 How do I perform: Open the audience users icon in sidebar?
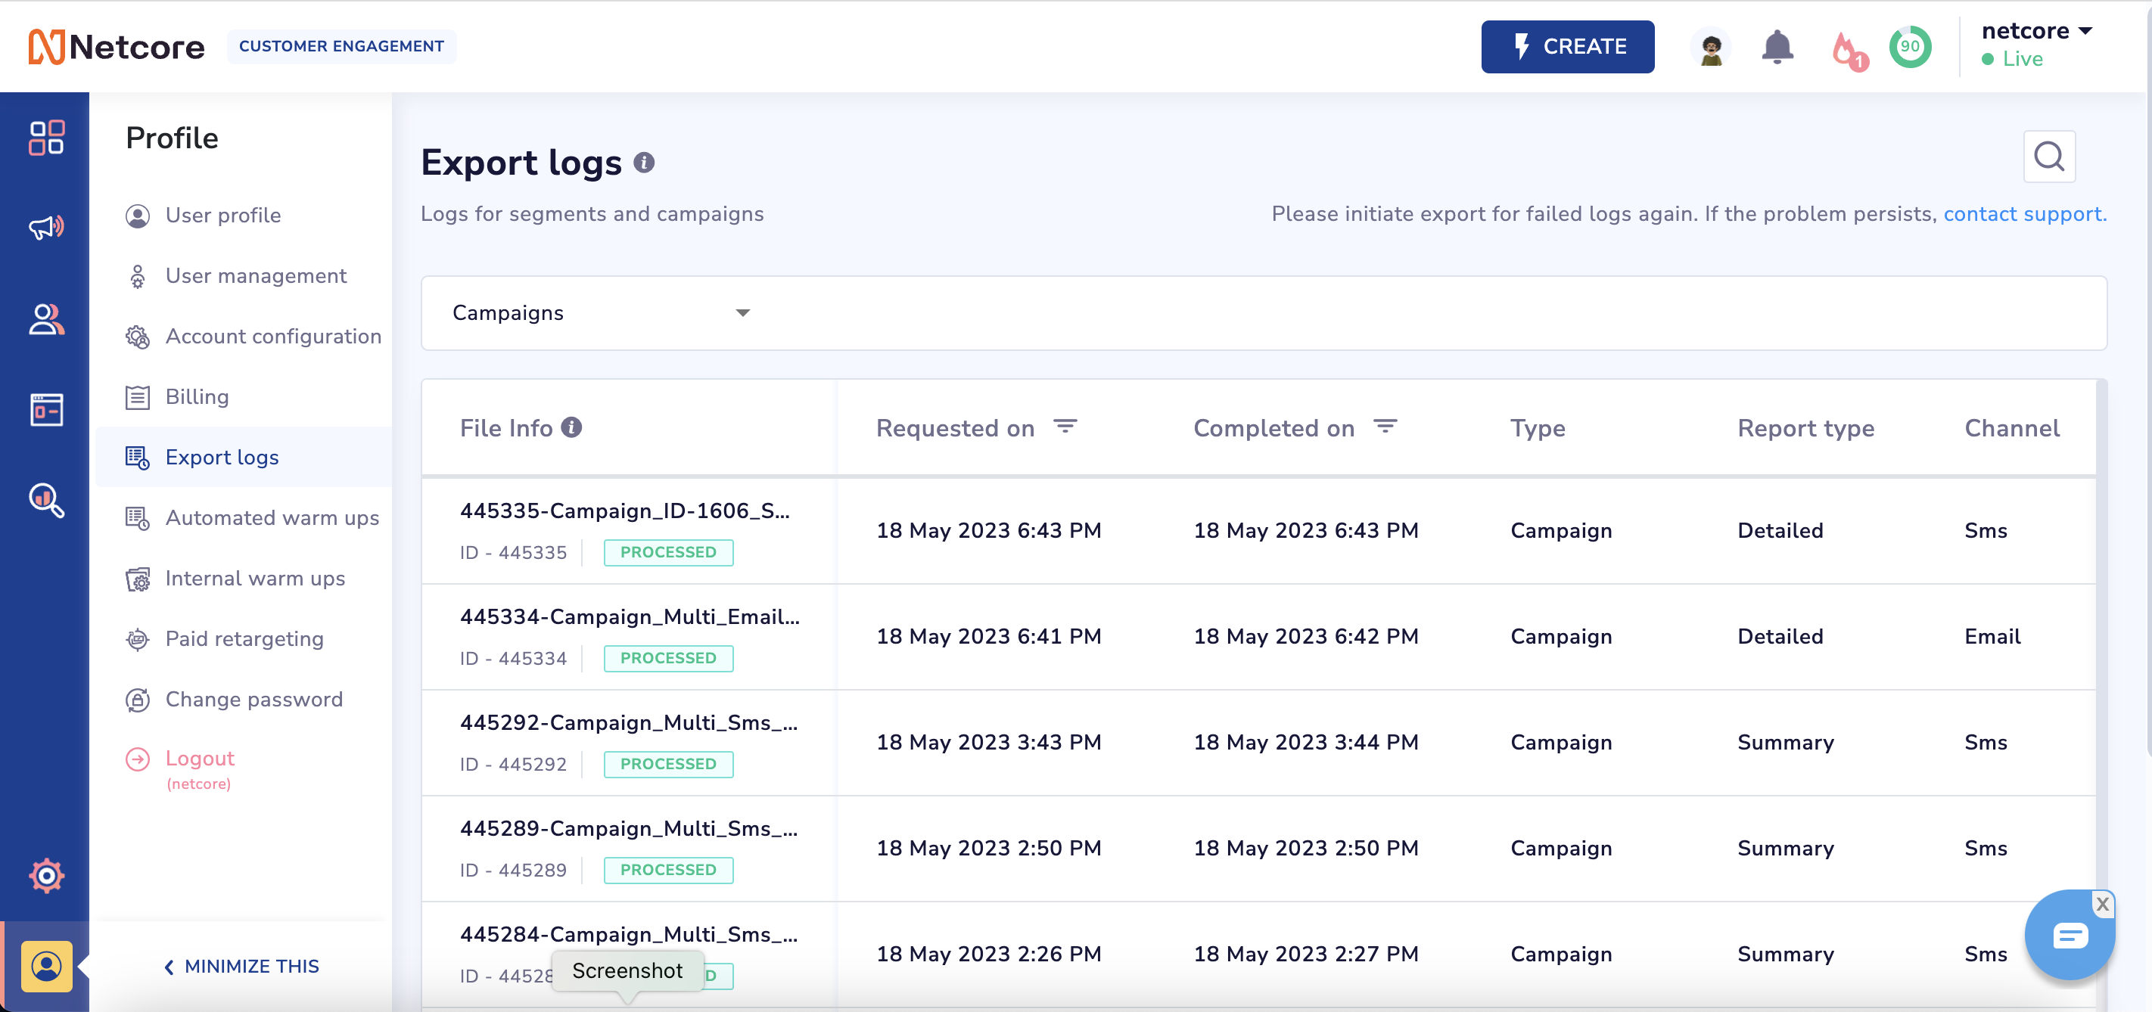46,319
